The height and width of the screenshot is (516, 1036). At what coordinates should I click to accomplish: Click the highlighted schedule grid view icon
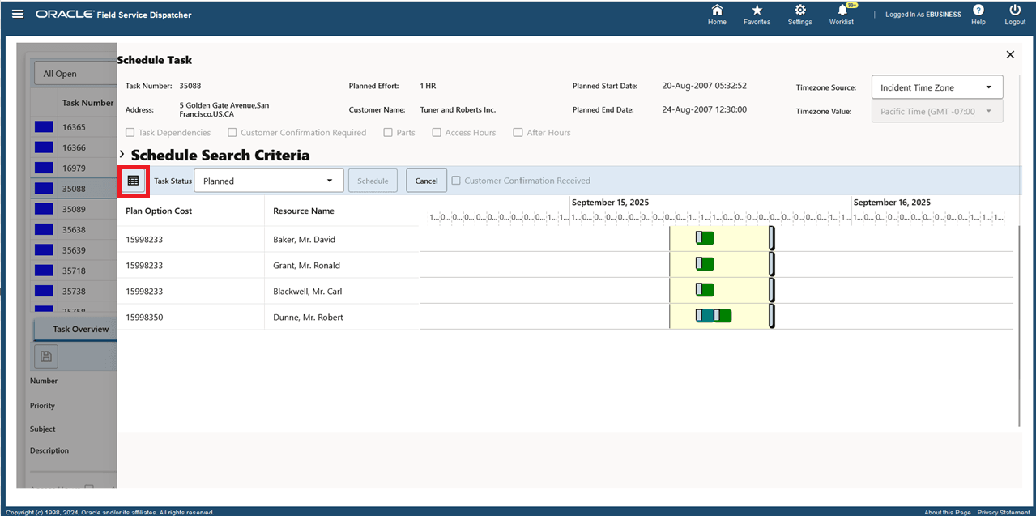point(134,181)
